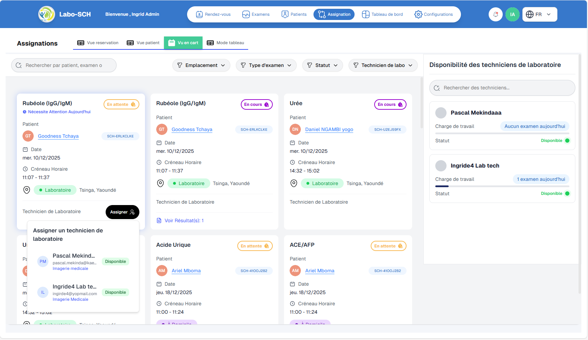Go to the Rendez-vous menu
The image size is (588, 340).
(213, 14)
